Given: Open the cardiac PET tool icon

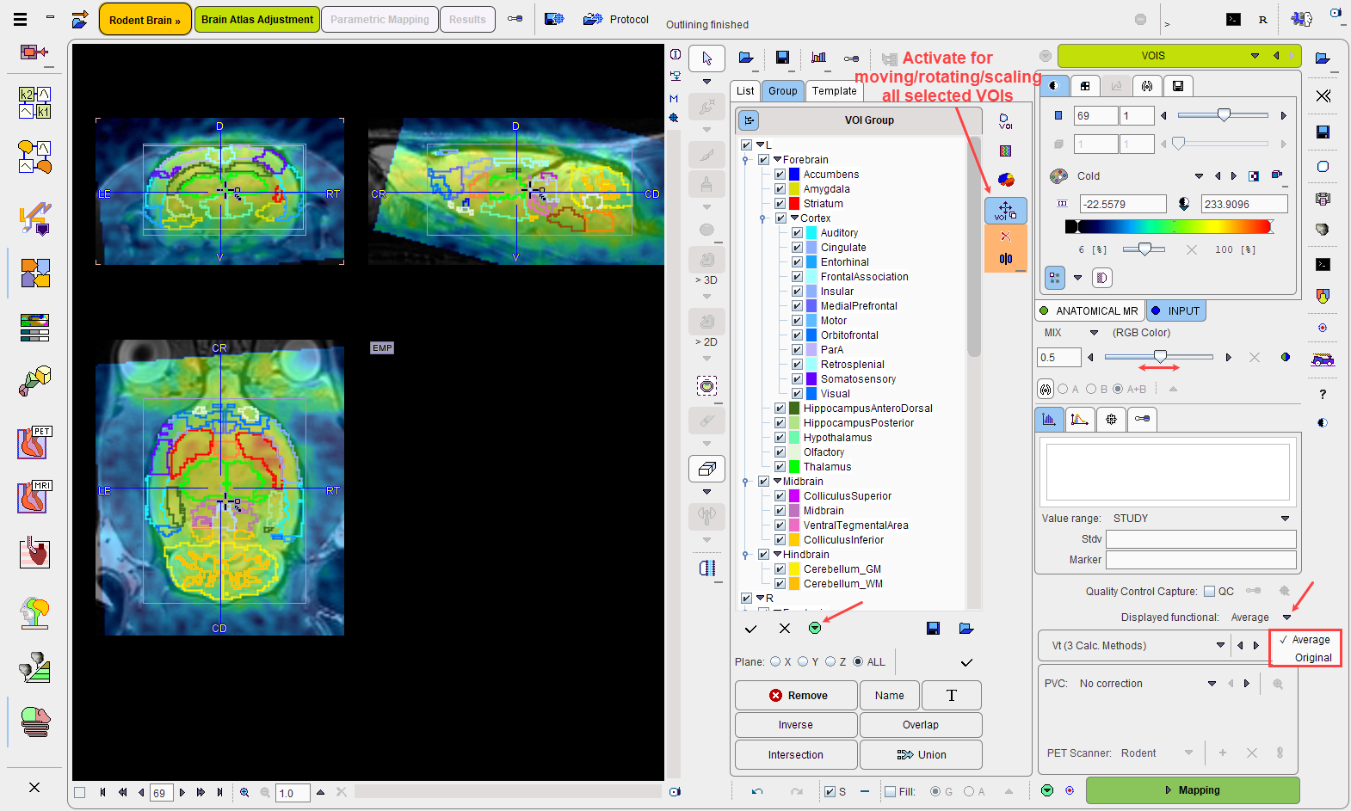Looking at the screenshot, I should point(35,443).
